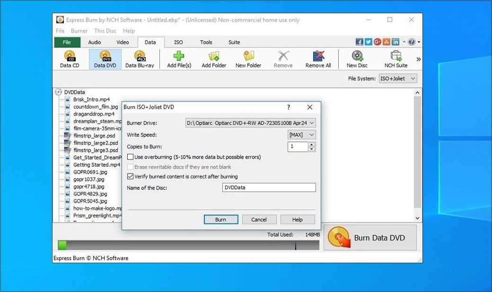Click Cancel in the burn dialog
The height and width of the screenshot is (292, 492).
(x=259, y=220)
